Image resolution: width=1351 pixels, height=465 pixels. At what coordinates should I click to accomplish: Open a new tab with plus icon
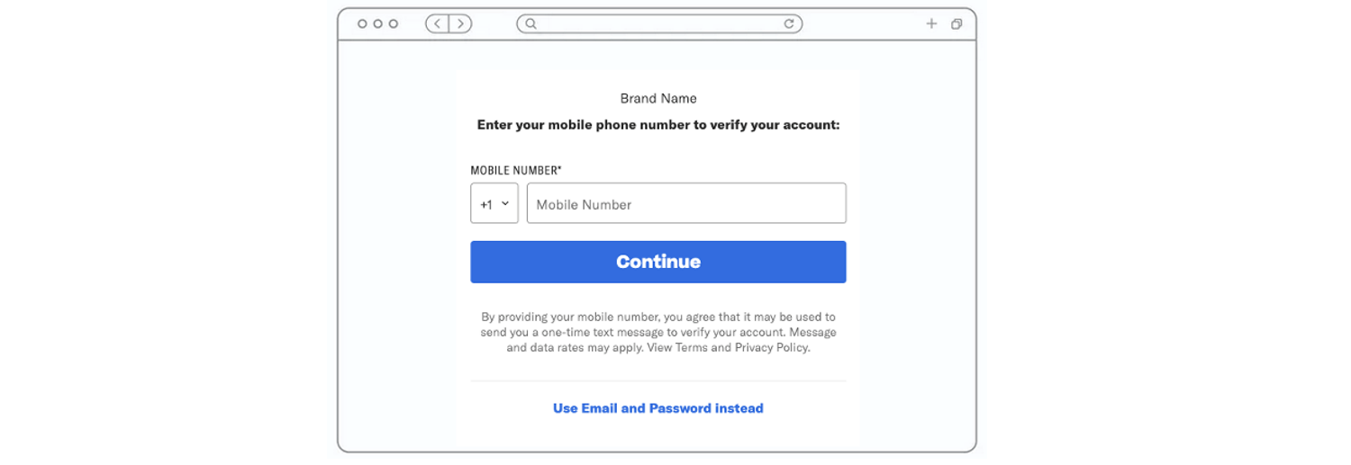(x=931, y=24)
